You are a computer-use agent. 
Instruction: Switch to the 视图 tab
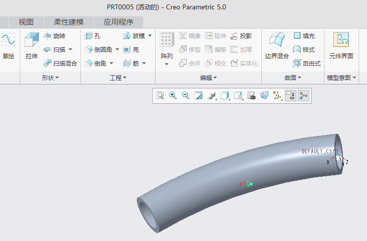[x=26, y=22]
